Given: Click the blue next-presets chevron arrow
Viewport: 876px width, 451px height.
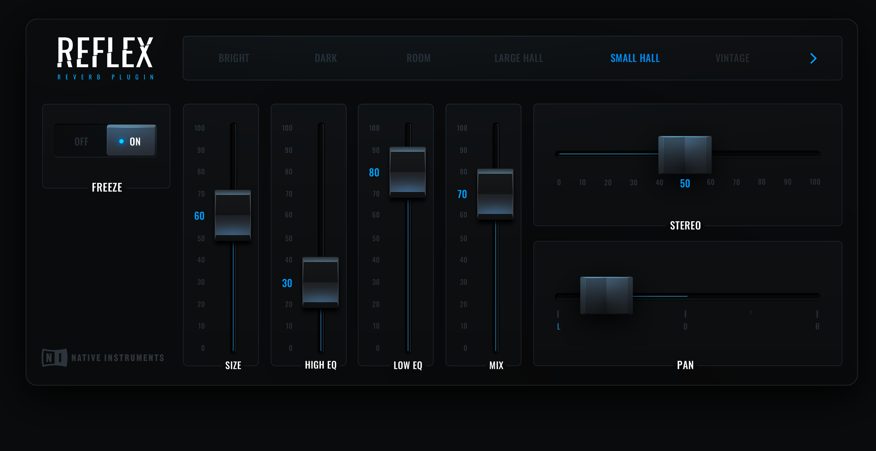Looking at the screenshot, I should tap(813, 59).
